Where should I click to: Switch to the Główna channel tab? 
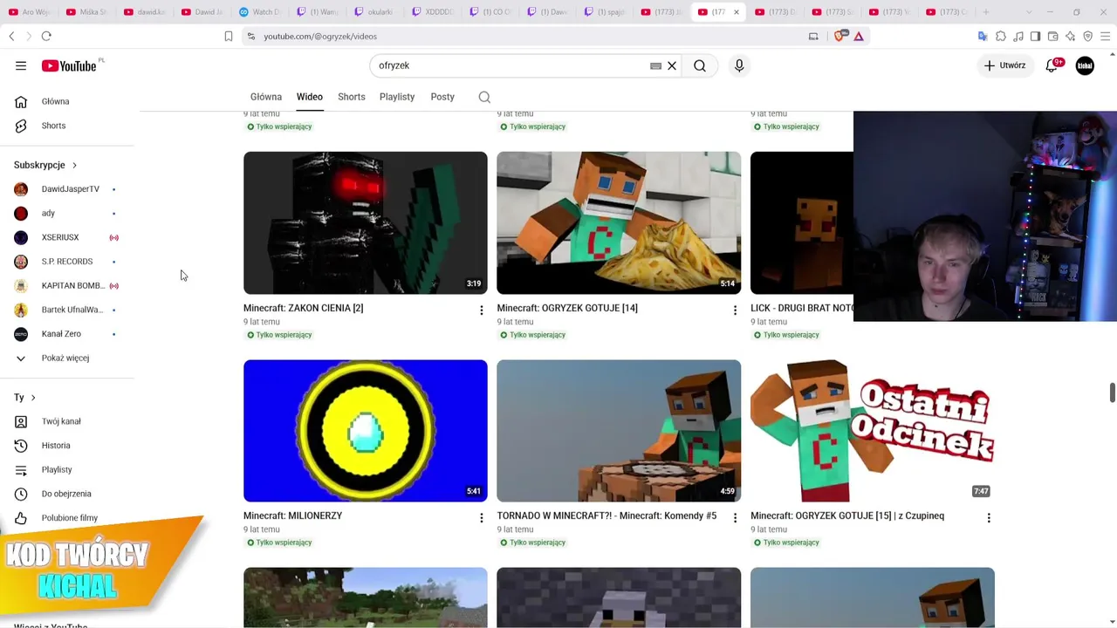(266, 97)
